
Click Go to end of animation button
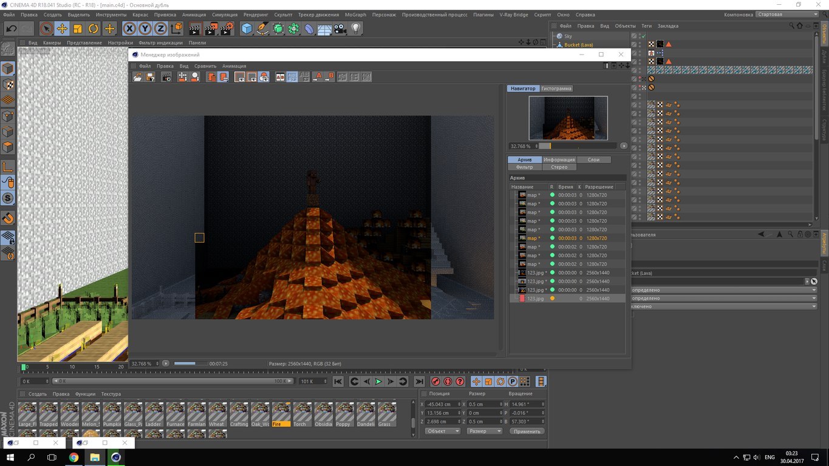click(x=419, y=382)
